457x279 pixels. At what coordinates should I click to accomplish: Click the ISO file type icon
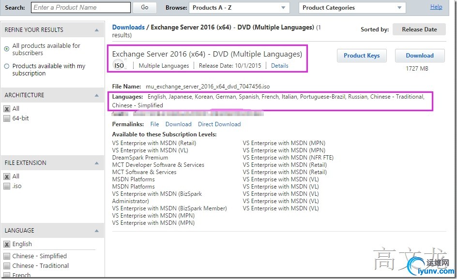pos(119,66)
